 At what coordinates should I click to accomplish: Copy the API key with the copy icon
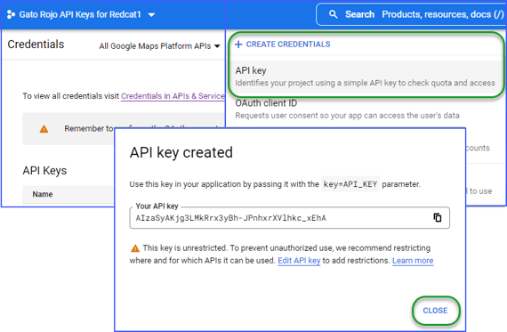click(438, 217)
